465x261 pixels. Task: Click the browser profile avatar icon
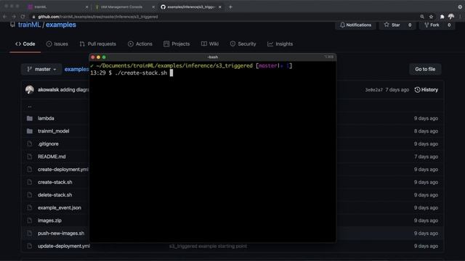[x=451, y=17]
